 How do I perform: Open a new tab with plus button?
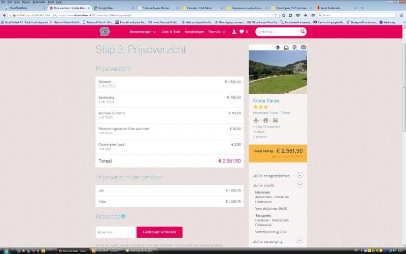point(362,8)
